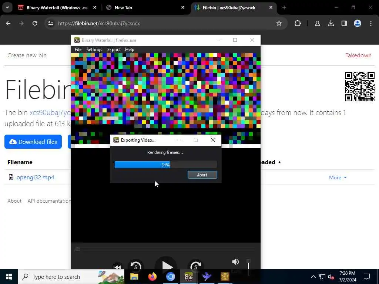Open Chrome Labs flask icon
The height and width of the screenshot is (284, 379).
pyautogui.click(x=317, y=23)
